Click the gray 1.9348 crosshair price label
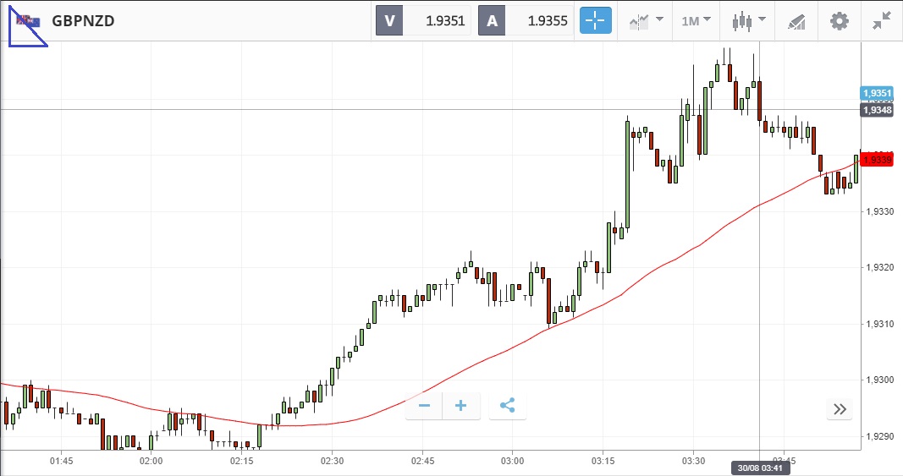 [x=876, y=110]
